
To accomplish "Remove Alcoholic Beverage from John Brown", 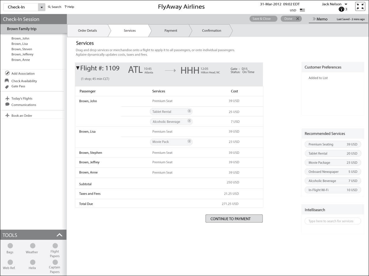I will [189, 121].
